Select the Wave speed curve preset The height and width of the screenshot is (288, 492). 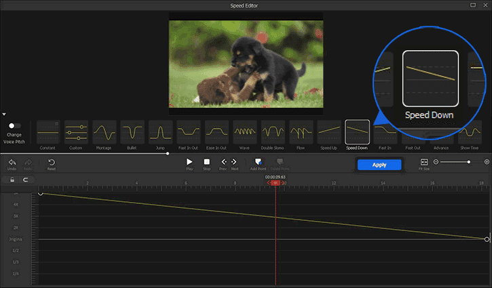point(244,131)
